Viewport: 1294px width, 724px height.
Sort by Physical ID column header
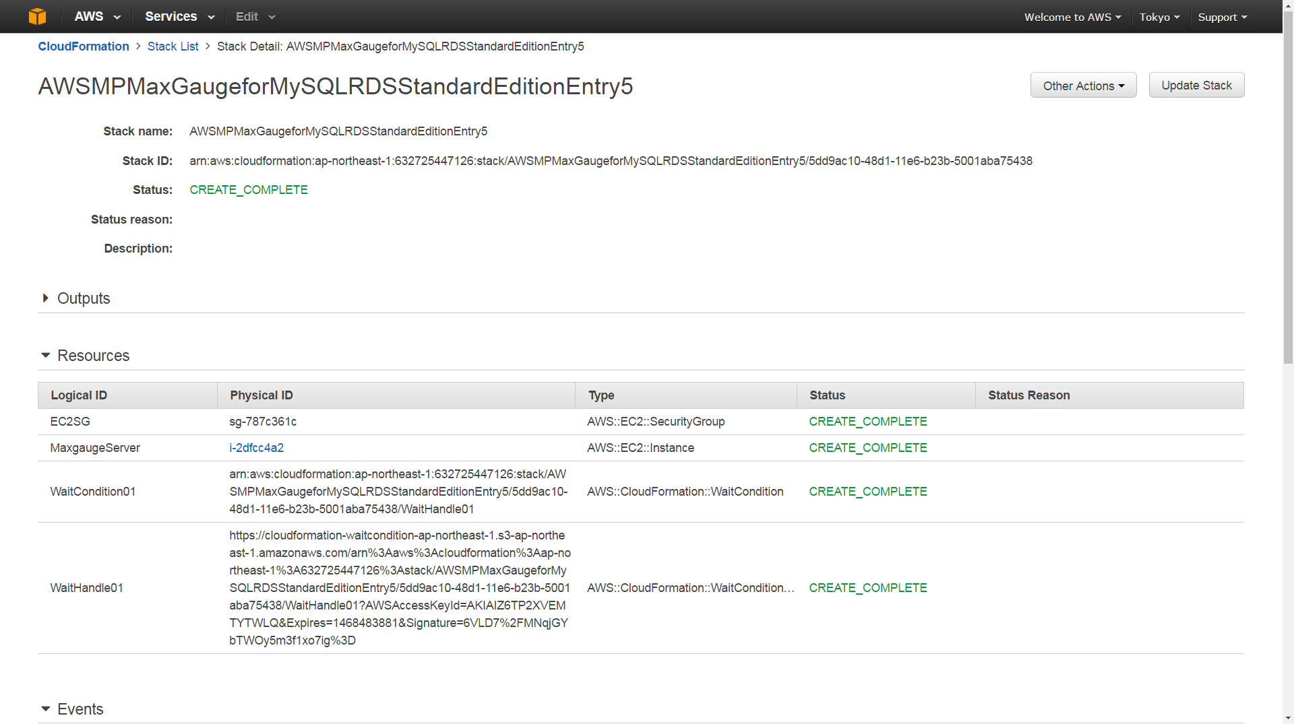click(396, 395)
